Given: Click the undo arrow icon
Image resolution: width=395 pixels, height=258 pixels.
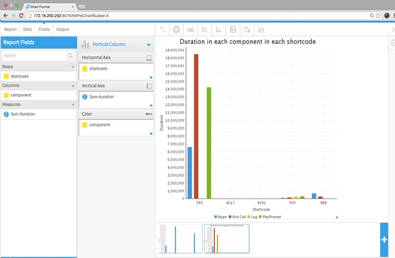Looking at the screenshot, I should point(162,29).
